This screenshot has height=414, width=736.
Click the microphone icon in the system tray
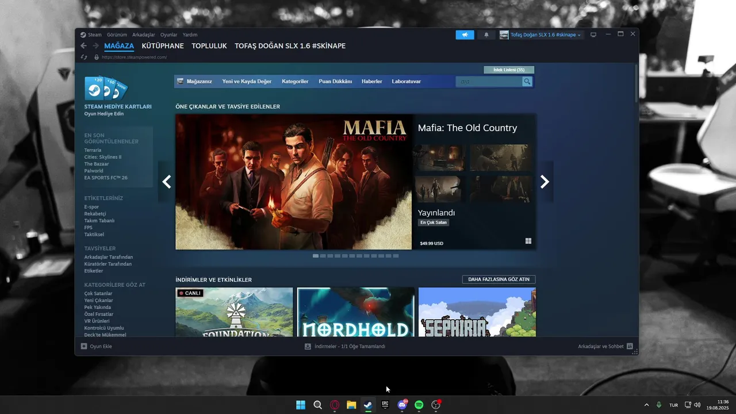click(x=659, y=405)
